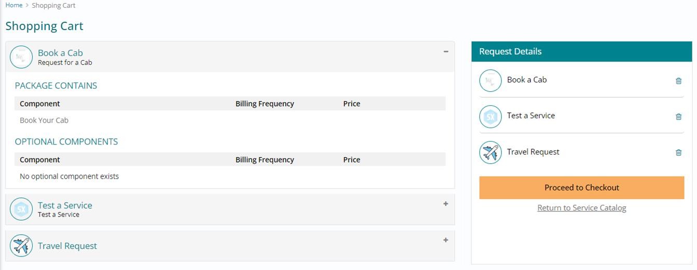This screenshot has height=270, width=697.
Task: Collapse the Book a Cab section
Action: [446, 51]
